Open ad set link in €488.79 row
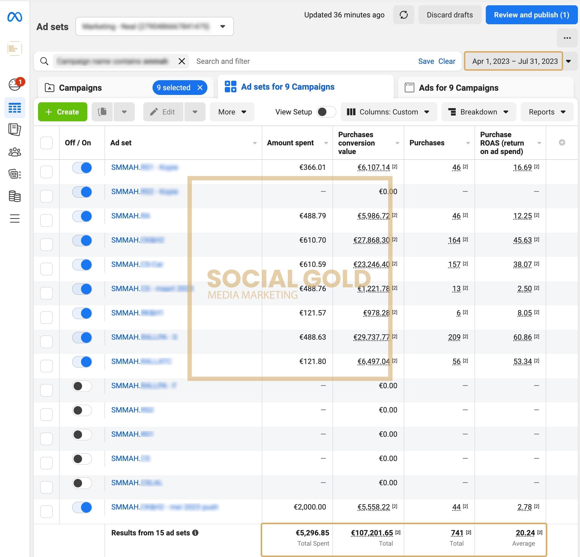 tap(131, 216)
